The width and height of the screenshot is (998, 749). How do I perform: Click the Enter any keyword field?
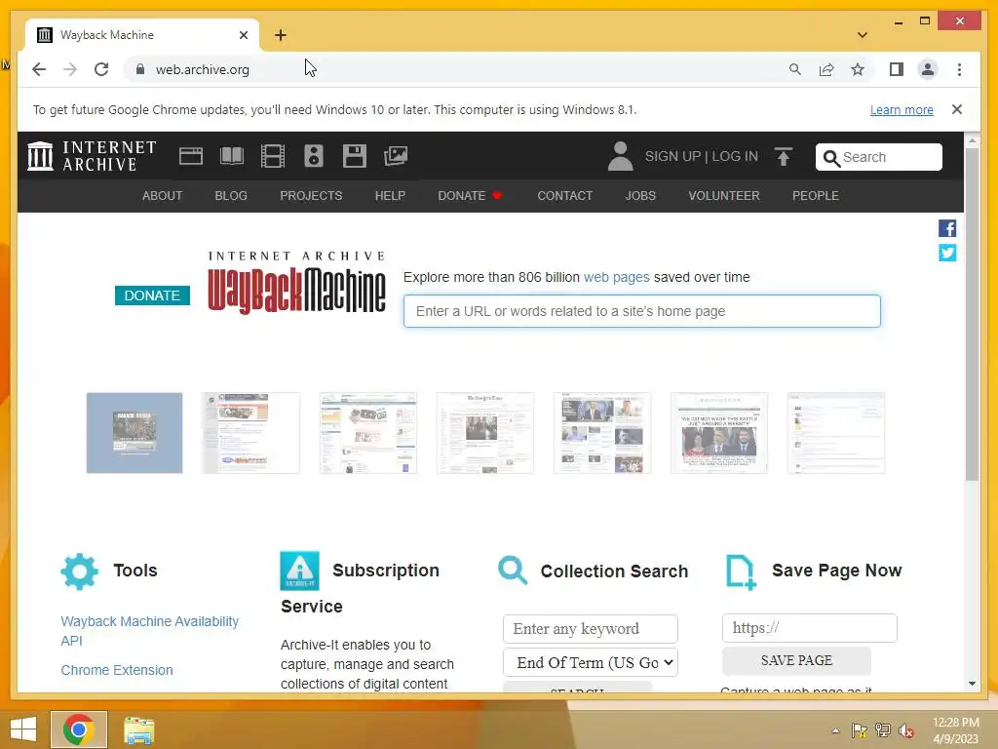(590, 629)
